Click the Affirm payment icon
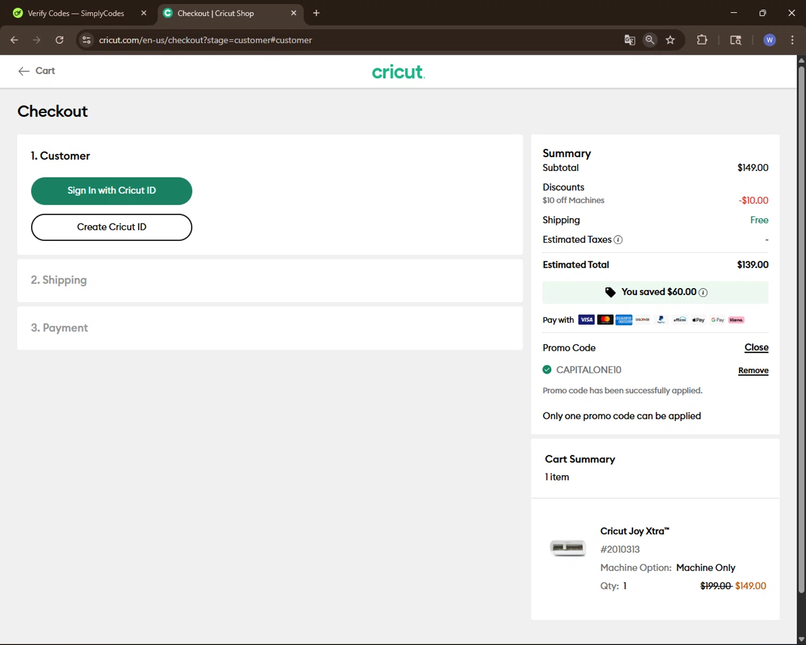 click(680, 320)
